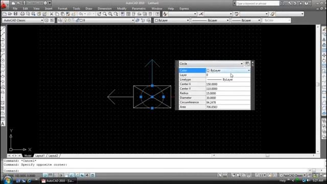The width and height of the screenshot is (327, 184).
Task: Open the Dimension menu
Action: point(105,9)
